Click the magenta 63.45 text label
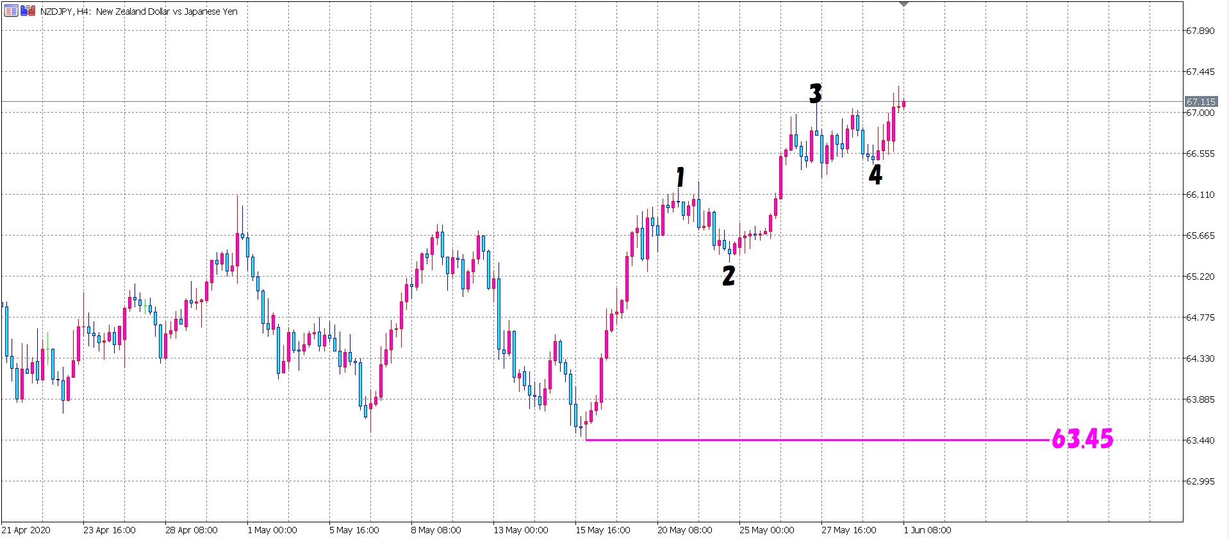 (x=1082, y=439)
